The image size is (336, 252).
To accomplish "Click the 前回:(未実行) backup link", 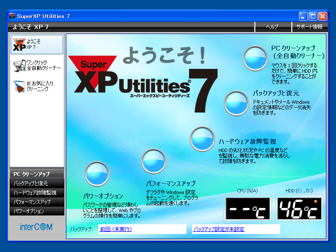I will point(116,229).
